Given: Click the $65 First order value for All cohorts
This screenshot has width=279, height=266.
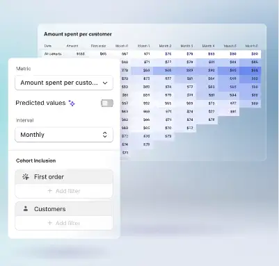Looking at the screenshot, I should (x=103, y=53).
